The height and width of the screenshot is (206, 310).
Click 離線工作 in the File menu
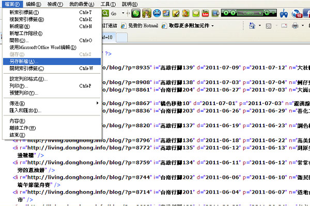tap(23, 128)
